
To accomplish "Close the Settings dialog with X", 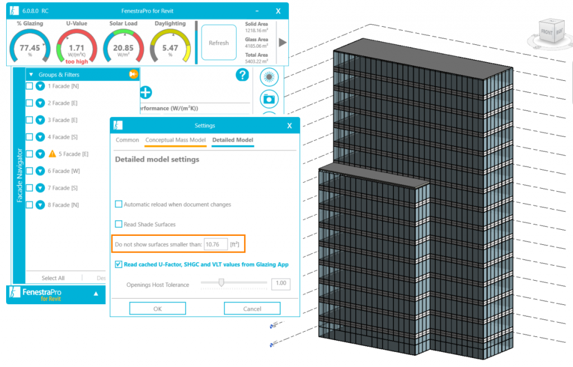I will coord(289,126).
